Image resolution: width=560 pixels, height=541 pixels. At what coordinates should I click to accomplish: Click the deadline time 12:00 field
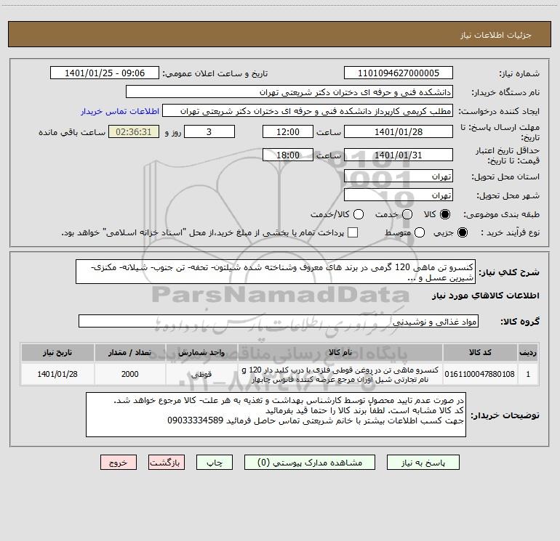pos(288,131)
